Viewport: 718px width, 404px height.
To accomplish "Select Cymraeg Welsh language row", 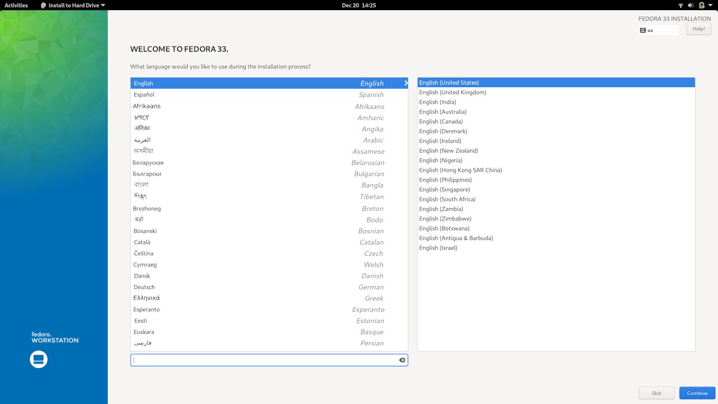I will click(x=269, y=264).
